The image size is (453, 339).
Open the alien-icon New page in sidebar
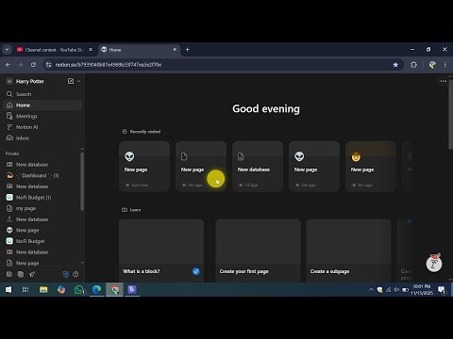tap(42, 230)
